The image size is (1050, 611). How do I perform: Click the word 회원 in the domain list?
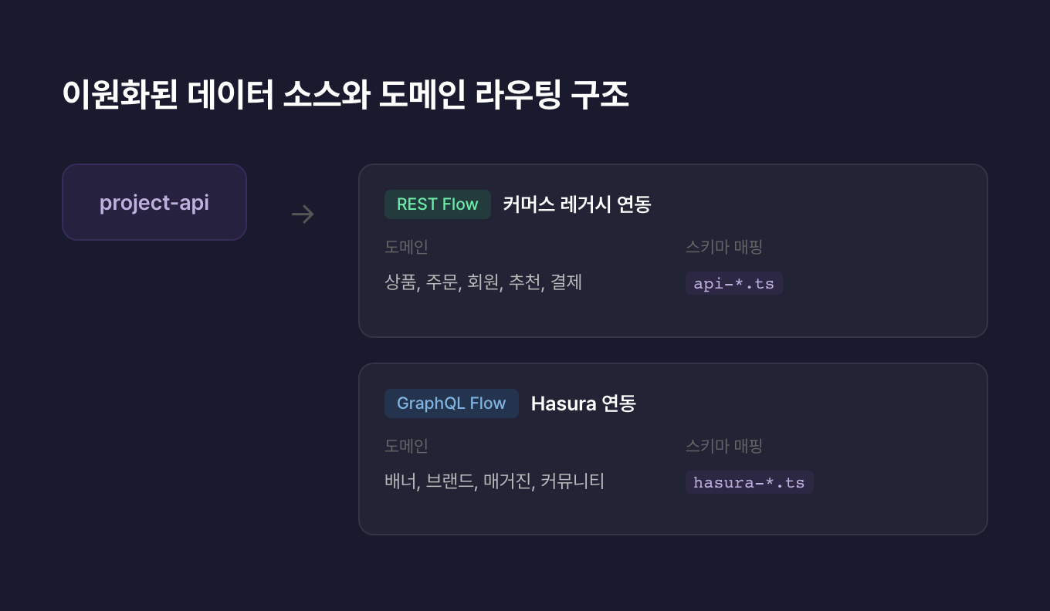(x=484, y=282)
